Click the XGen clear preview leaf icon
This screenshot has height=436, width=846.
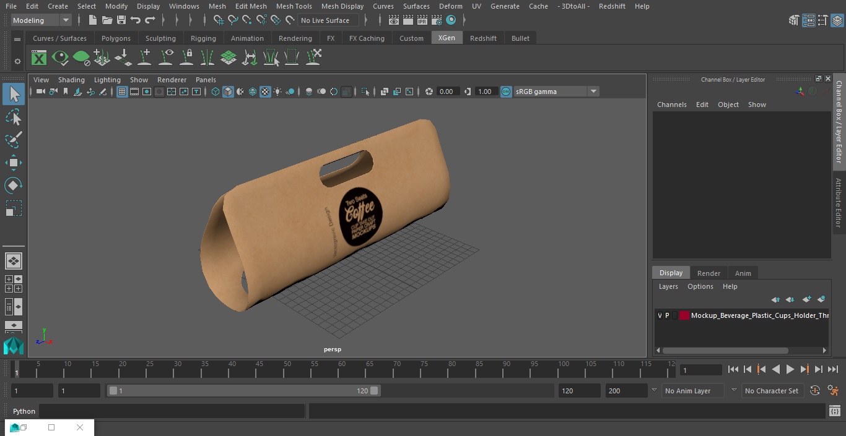81,58
